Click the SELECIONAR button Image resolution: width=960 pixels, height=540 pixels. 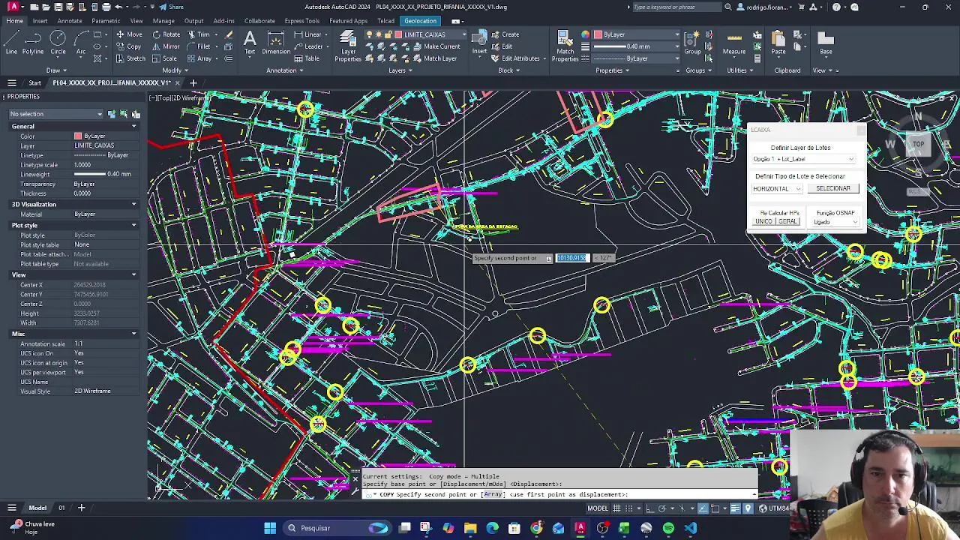(x=833, y=189)
